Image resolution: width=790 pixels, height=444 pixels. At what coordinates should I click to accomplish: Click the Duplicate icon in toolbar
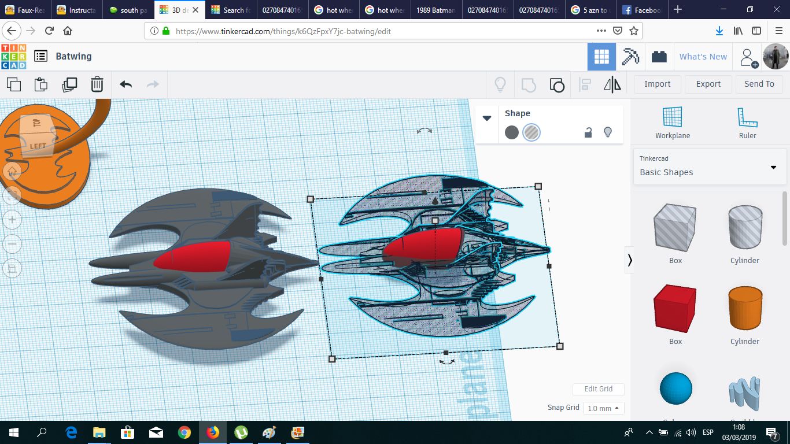69,84
